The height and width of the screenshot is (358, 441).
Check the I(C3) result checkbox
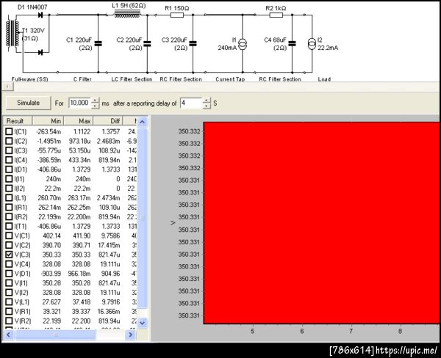tap(10, 150)
